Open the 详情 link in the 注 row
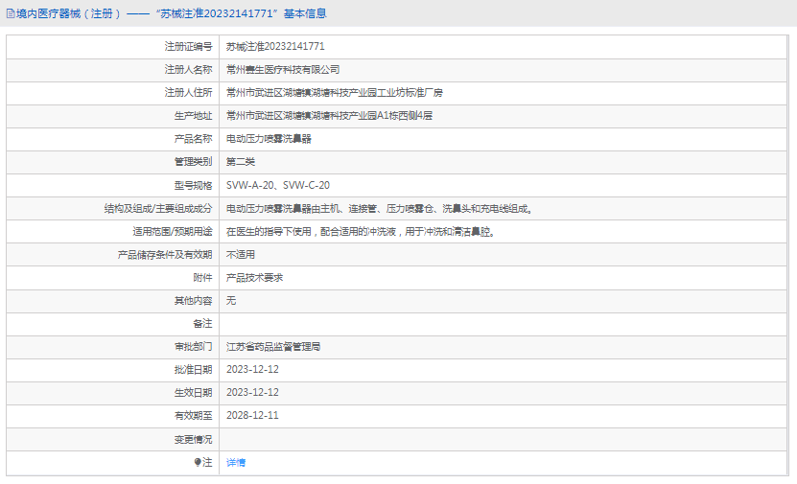 coord(236,462)
